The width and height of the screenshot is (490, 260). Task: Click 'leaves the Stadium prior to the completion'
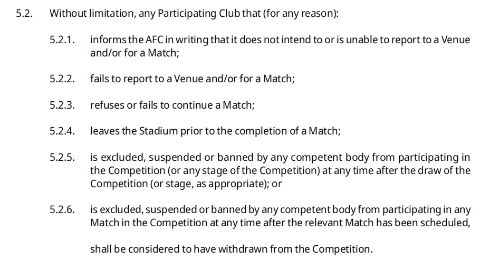[189, 131]
